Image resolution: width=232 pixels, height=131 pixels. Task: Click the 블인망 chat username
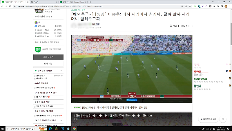pyautogui.click(x=197, y=86)
